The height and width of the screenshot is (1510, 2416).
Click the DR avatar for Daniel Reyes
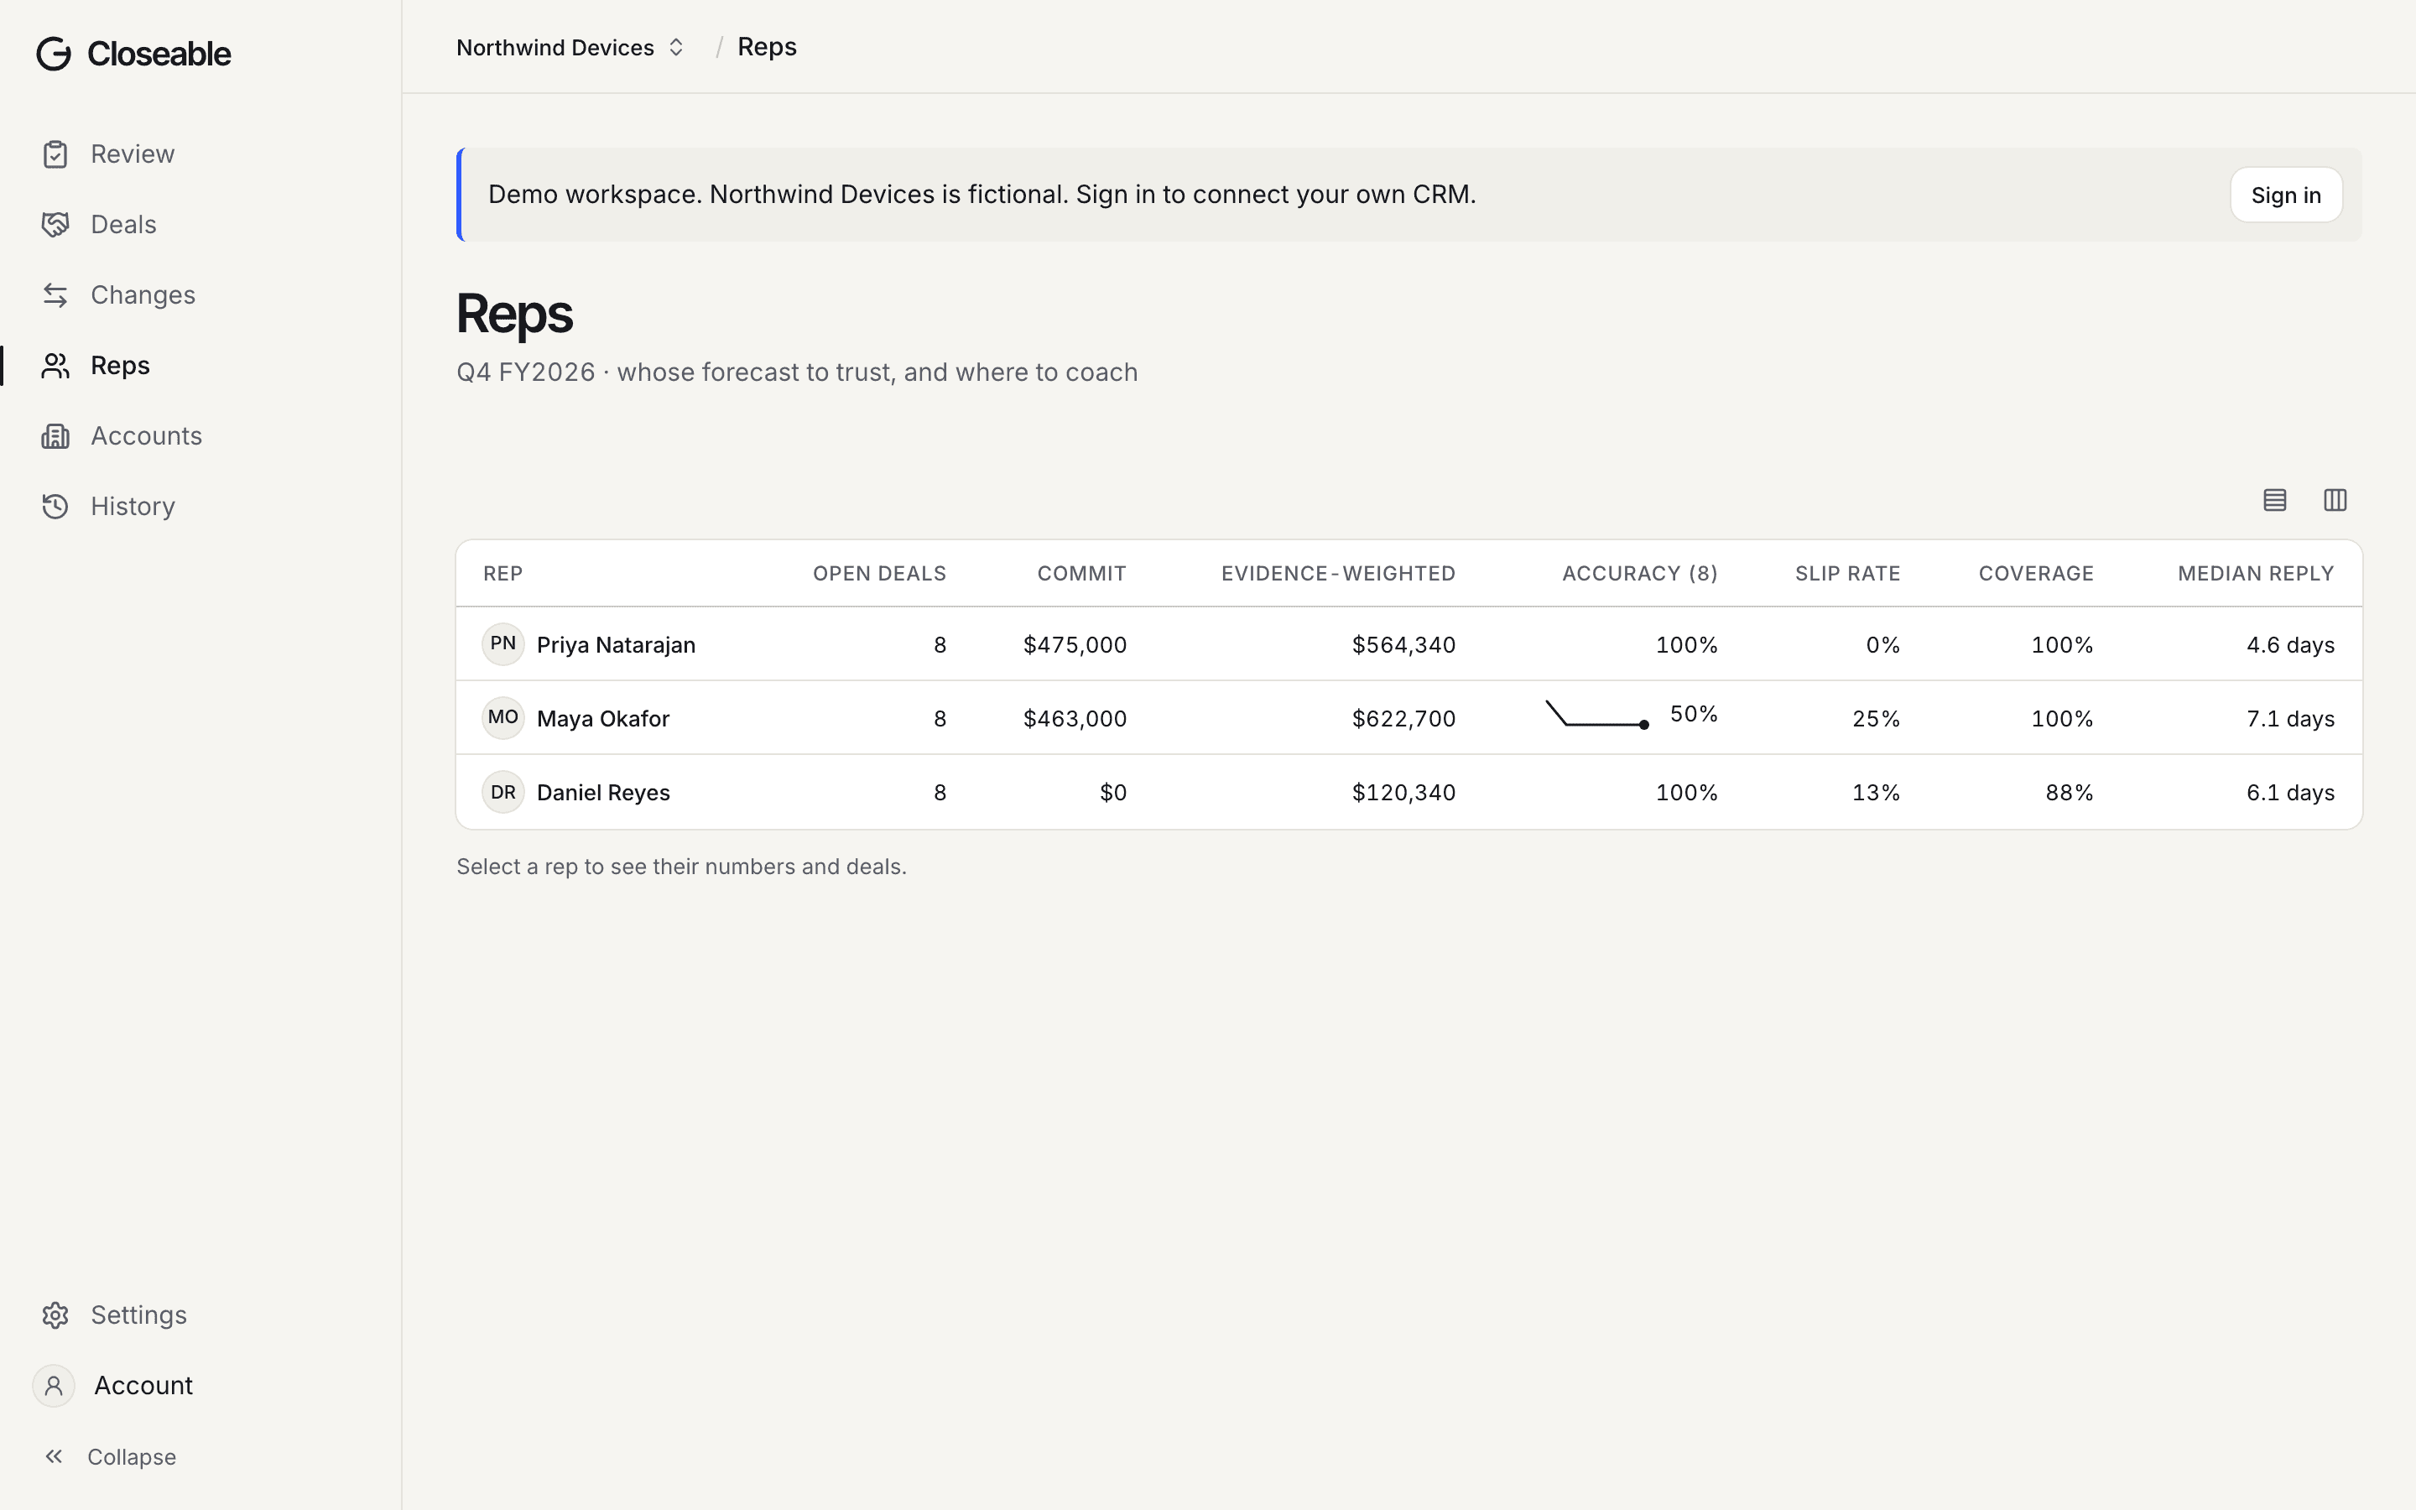coord(503,792)
